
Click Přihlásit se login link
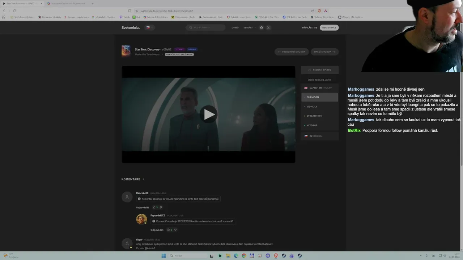coord(310,27)
